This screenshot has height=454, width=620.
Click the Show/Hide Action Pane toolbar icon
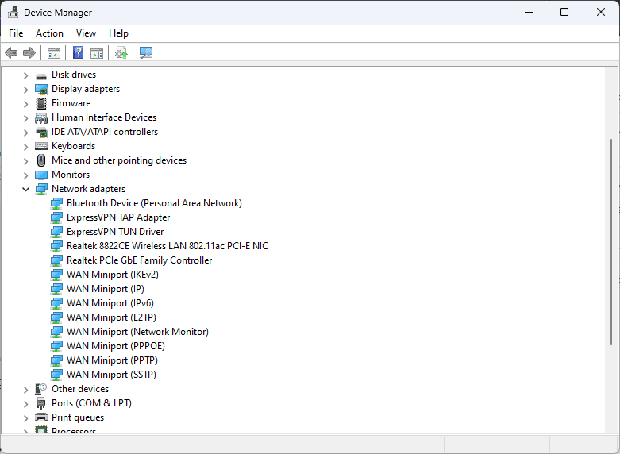pos(97,52)
